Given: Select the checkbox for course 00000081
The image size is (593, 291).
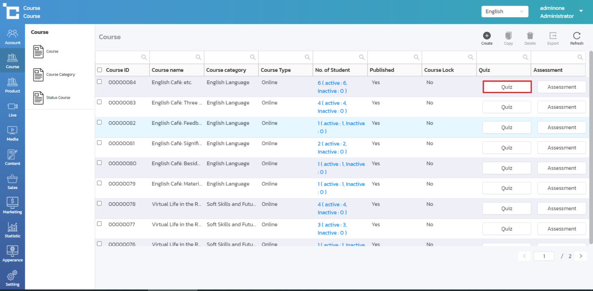Looking at the screenshot, I should point(100,143).
